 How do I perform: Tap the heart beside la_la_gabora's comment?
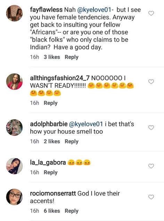(x=151, y=166)
